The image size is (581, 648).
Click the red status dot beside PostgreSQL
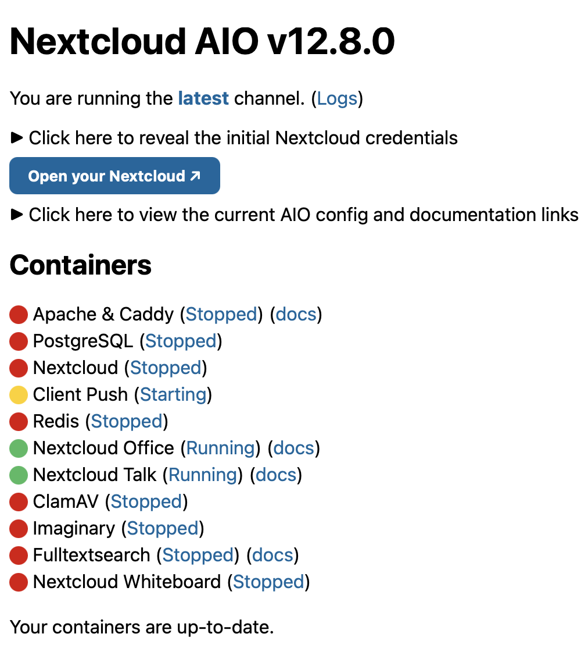tap(19, 341)
